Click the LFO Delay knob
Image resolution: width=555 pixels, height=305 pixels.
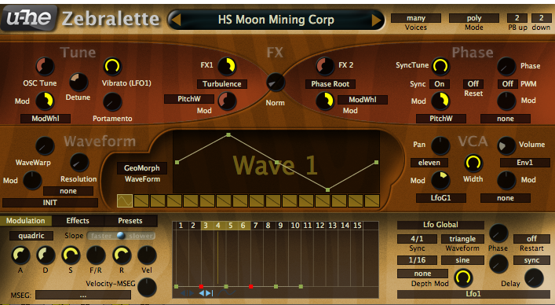(x=534, y=277)
